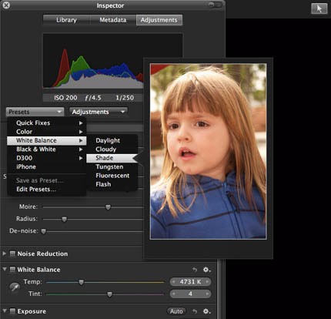Open the Color presets submenu
This screenshot has width=331, height=319.
pyautogui.click(x=46, y=132)
